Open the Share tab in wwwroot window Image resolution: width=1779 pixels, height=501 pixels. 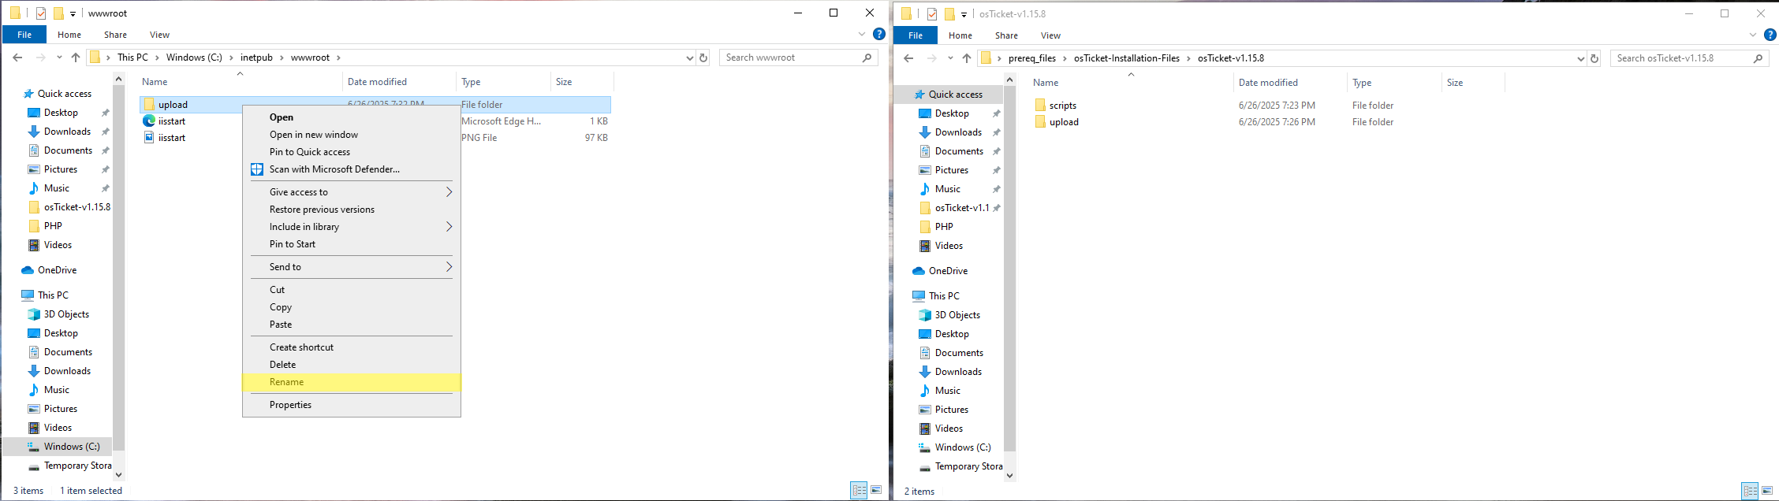point(115,35)
